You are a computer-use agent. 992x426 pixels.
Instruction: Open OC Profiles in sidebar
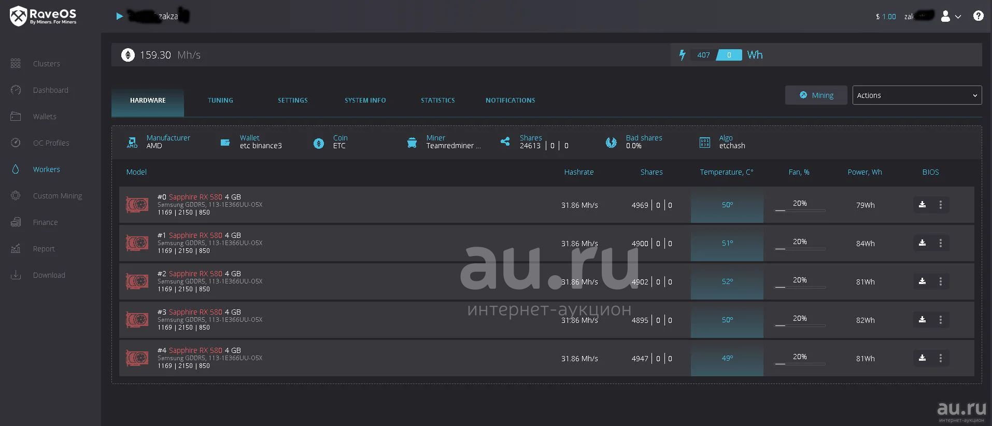(x=51, y=143)
